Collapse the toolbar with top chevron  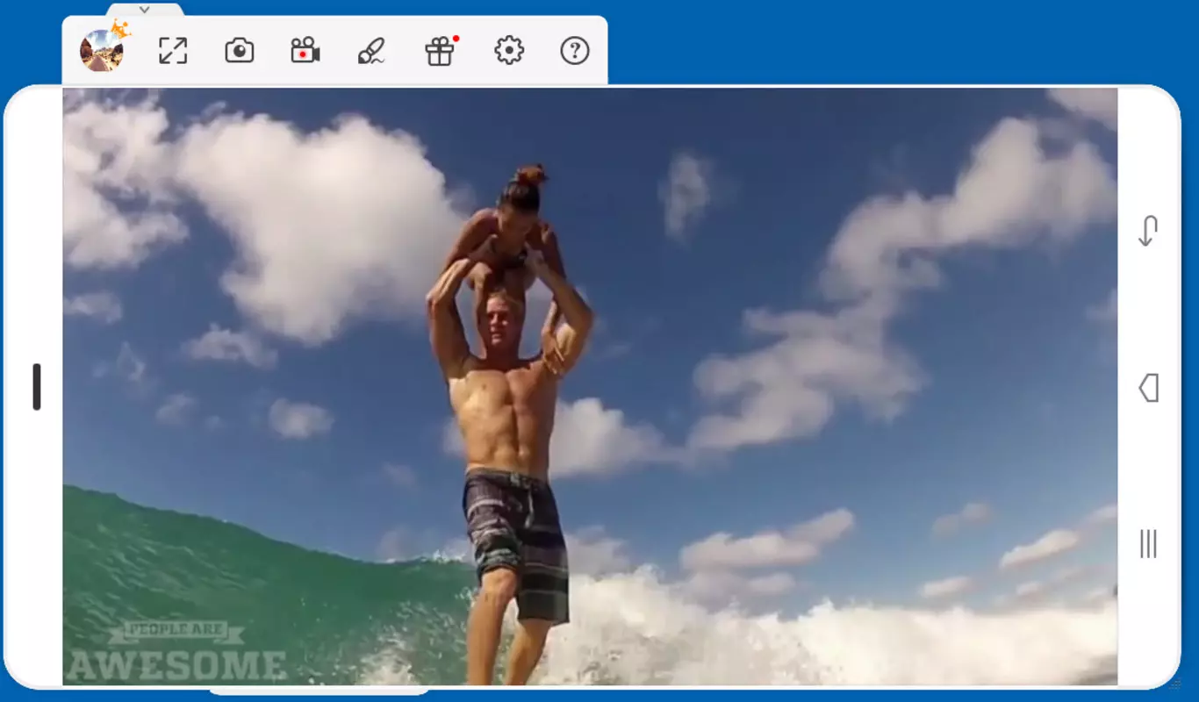click(145, 10)
